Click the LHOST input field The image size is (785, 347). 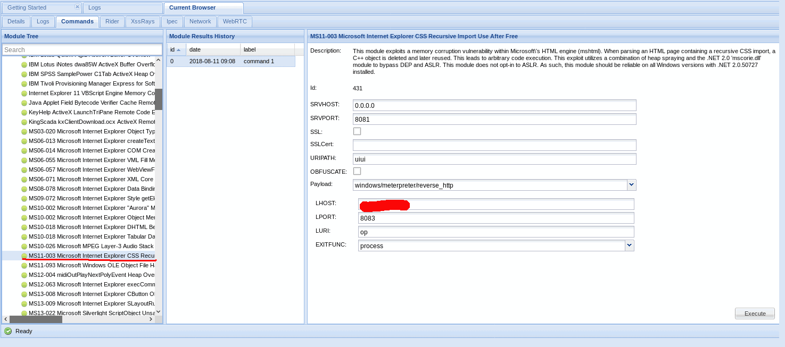coord(496,204)
